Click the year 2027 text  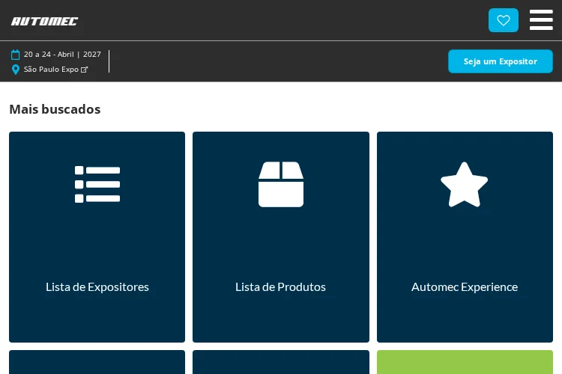(92, 55)
